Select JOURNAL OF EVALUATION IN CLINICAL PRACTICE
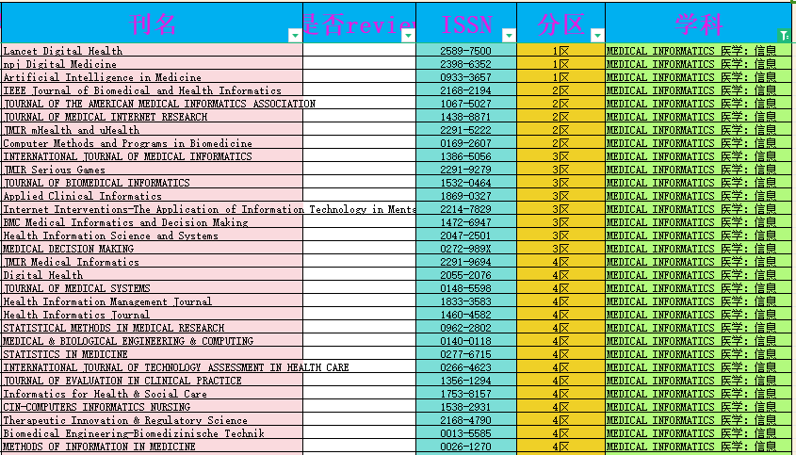Image resolution: width=796 pixels, height=455 pixels. tap(153, 381)
